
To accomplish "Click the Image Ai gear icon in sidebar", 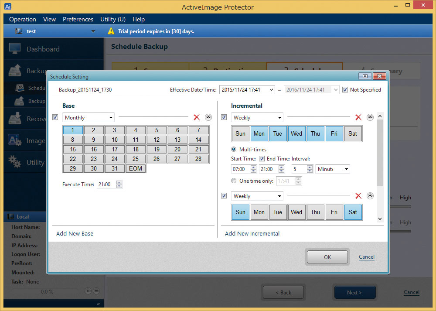I will click(x=15, y=140).
